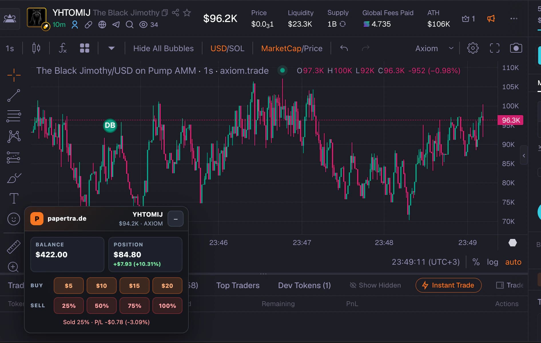Open the 1s timeframe selector

tap(10, 48)
